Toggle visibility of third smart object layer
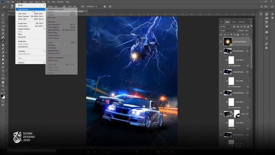The image size is (275, 155). coord(221,72)
